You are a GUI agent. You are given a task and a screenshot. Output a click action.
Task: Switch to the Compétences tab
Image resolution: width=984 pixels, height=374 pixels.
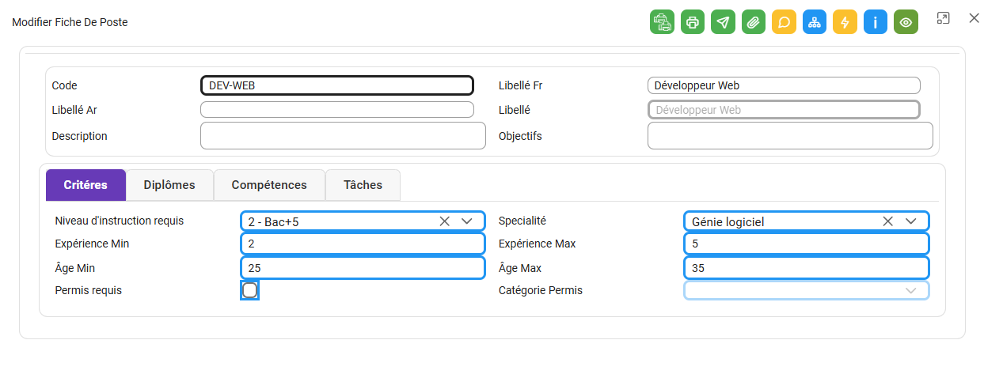tap(269, 185)
